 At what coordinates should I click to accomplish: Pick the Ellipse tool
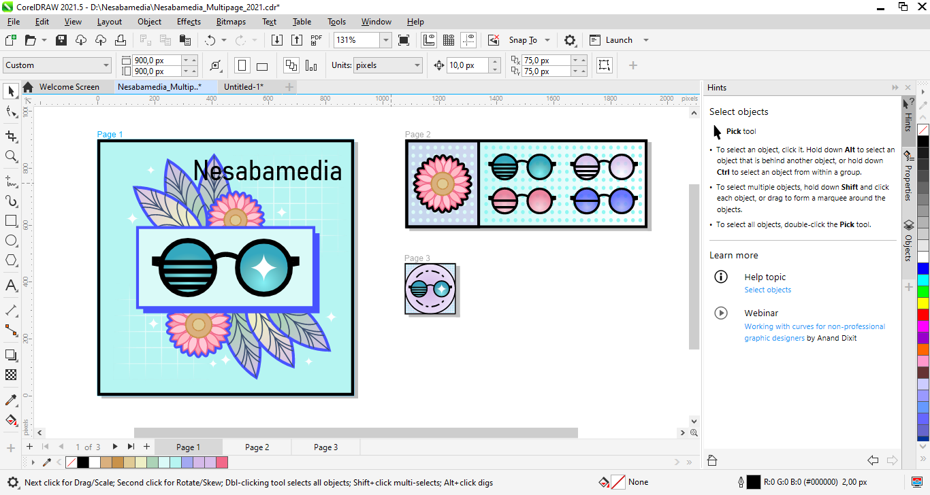[11, 241]
